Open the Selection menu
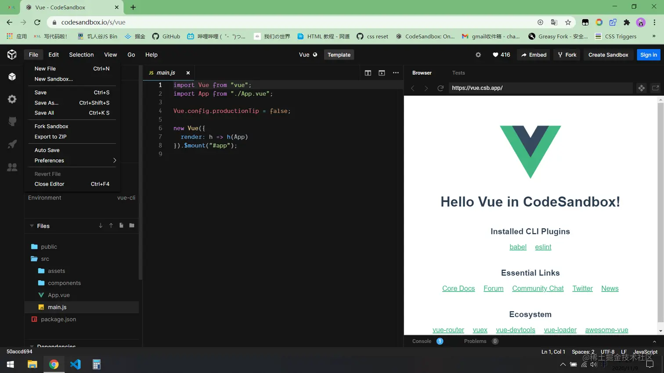664x373 pixels. [81, 55]
